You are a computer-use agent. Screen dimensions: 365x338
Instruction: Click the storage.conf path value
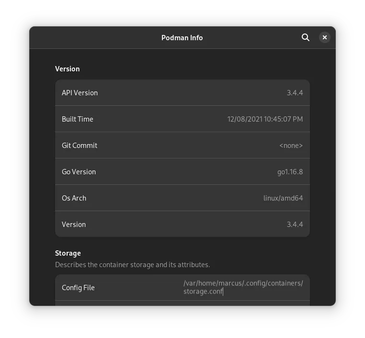(243, 287)
